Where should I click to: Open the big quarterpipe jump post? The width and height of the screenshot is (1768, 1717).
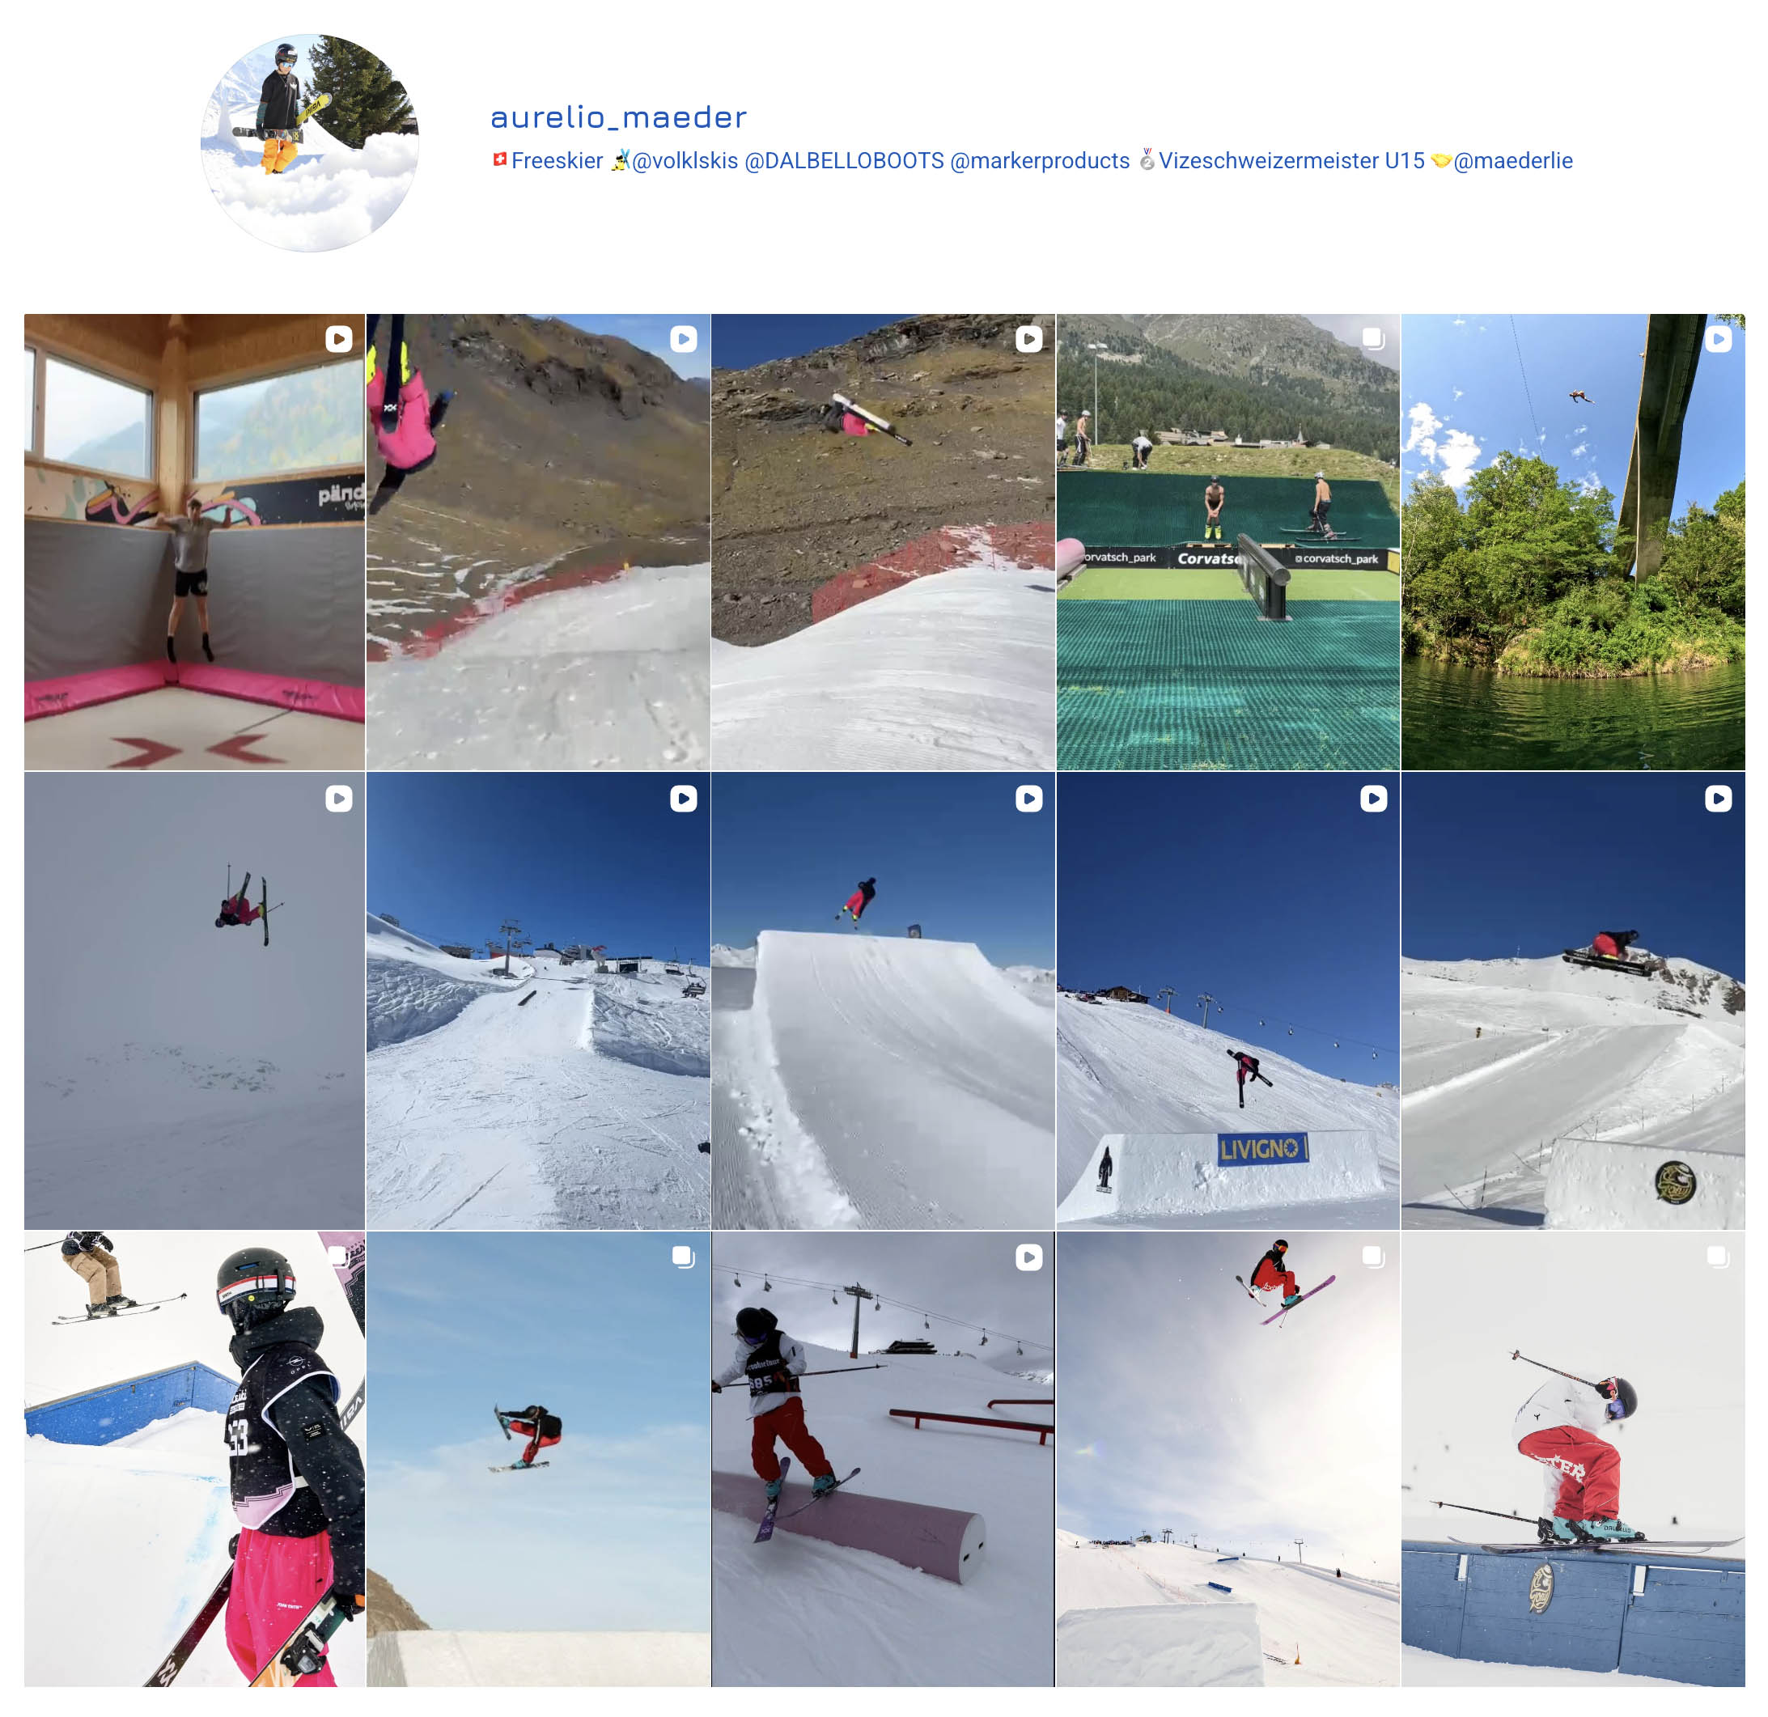pyautogui.click(x=882, y=1001)
